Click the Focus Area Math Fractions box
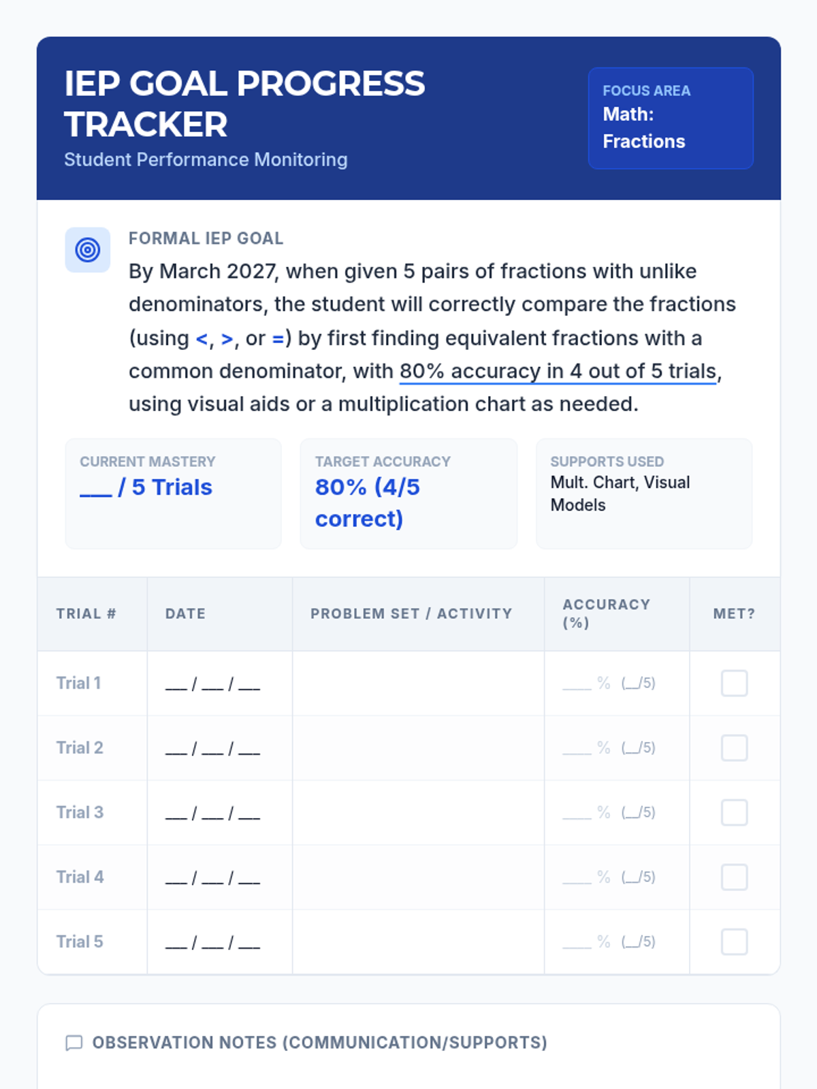 [670, 118]
